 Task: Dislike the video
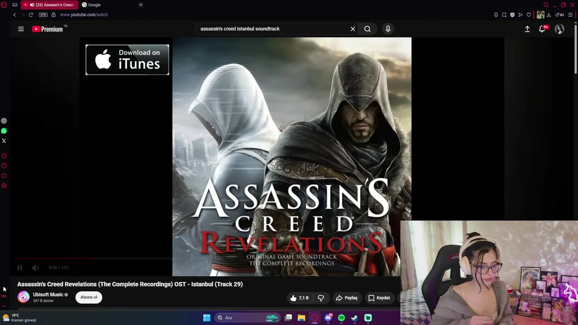[321, 298]
